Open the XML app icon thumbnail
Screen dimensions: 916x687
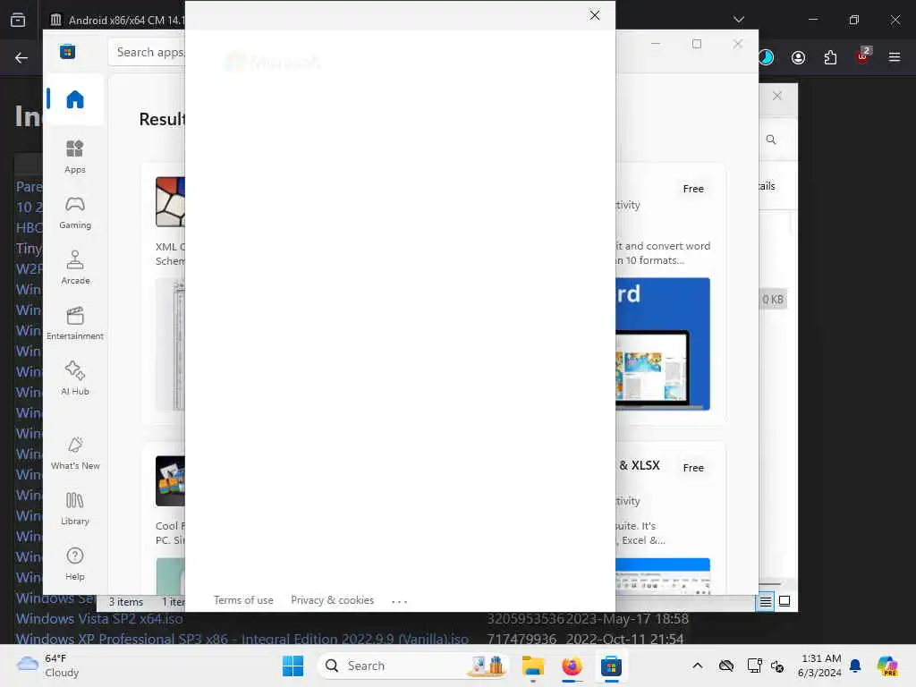[170, 202]
